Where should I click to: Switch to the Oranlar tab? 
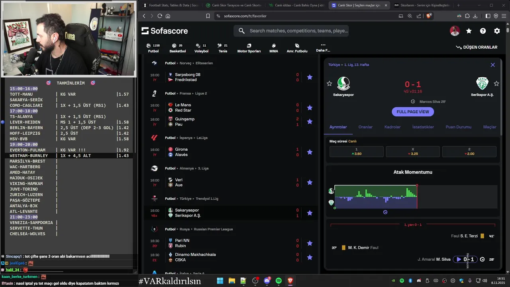click(x=365, y=127)
